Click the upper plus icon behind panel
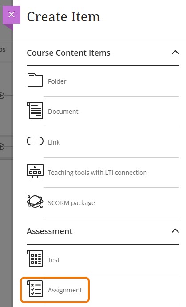This screenshot has height=307, width=186. click(2, 96)
